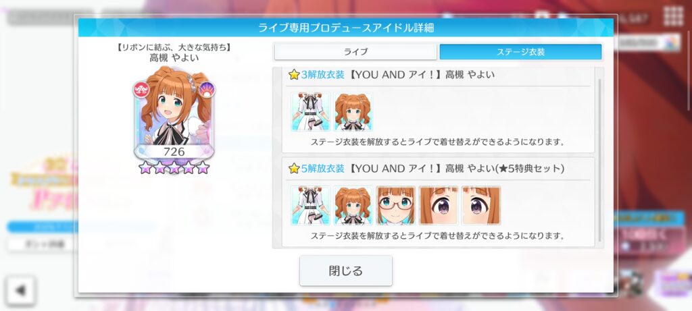Switch to the ステージ衣装 tab
692x311 pixels.
click(521, 52)
